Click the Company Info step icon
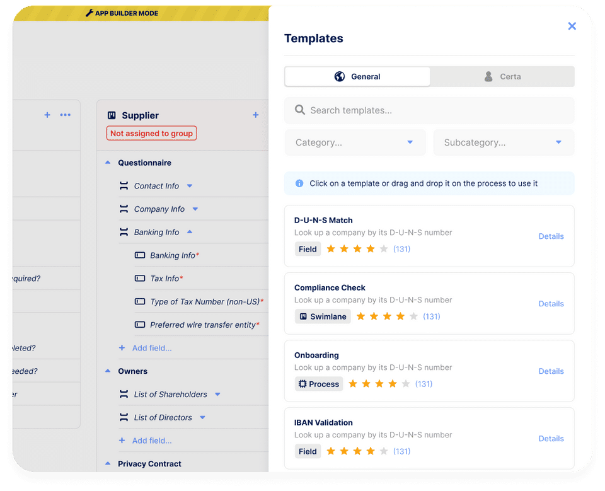 [x=124, y=209]
